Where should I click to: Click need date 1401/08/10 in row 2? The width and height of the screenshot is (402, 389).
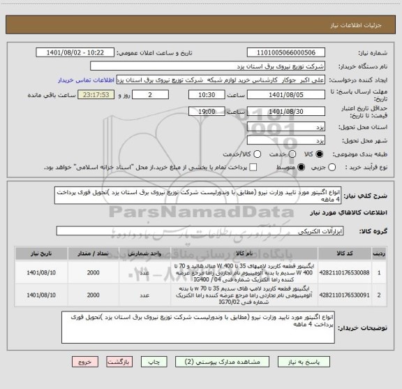(x=41, y=295)
